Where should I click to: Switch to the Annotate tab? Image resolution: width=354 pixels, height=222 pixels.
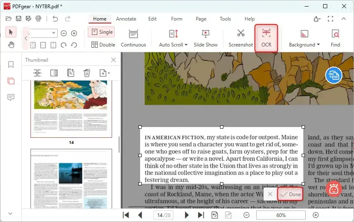(126, 19)
